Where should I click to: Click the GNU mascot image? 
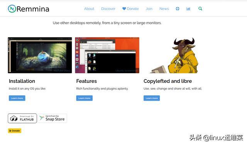(174, 55)
